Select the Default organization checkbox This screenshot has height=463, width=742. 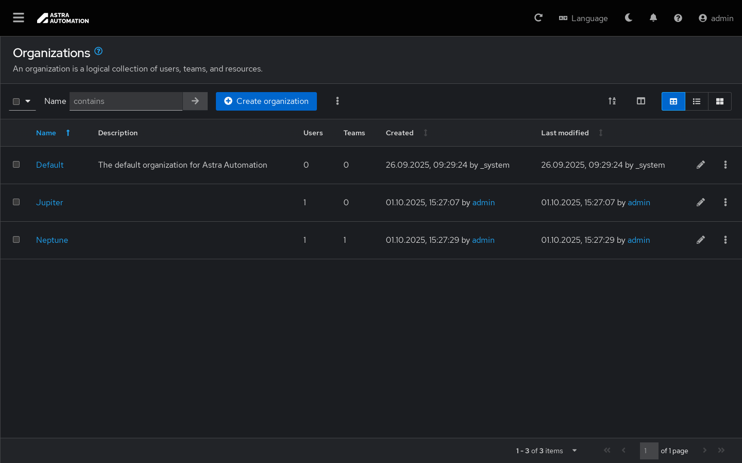16,165
